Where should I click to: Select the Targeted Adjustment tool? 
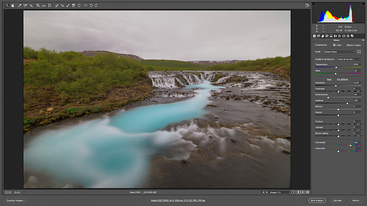[x=31, y=5]
